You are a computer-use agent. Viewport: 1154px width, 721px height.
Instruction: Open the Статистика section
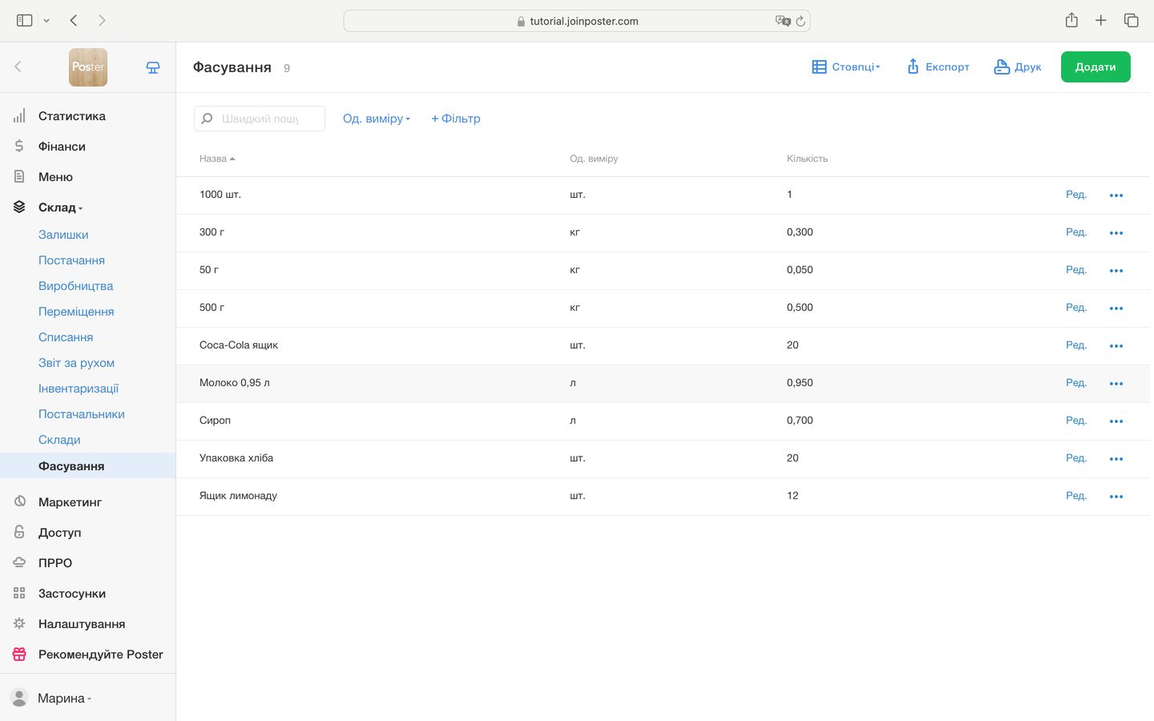click(x=71, y=116)
